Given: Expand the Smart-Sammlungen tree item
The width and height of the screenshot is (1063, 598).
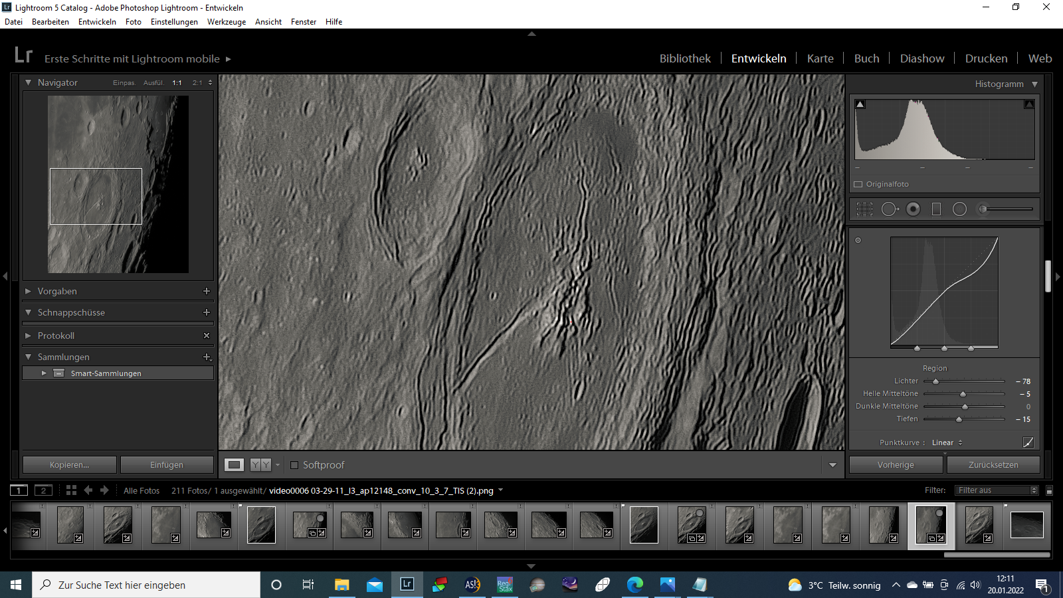Looking at the screenshot, I should [44, 373].
